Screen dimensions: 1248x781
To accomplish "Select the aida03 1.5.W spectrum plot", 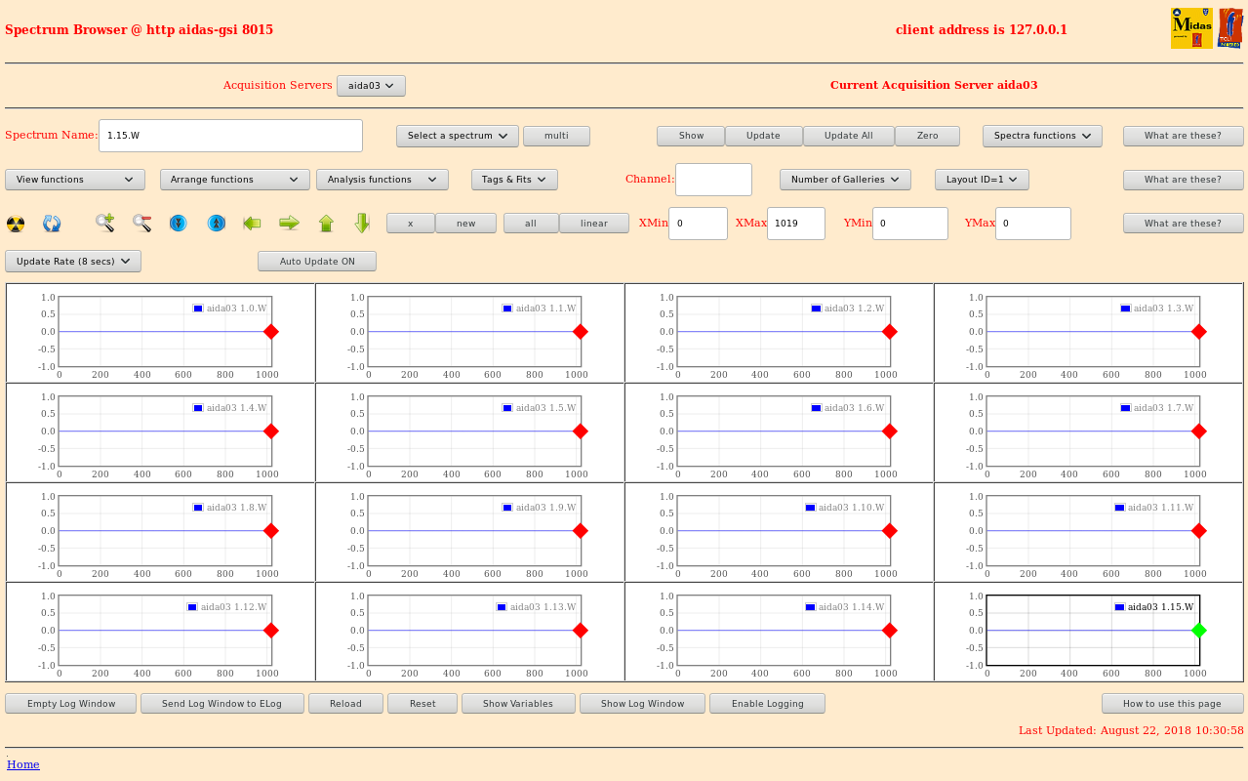I will (473, 432).
